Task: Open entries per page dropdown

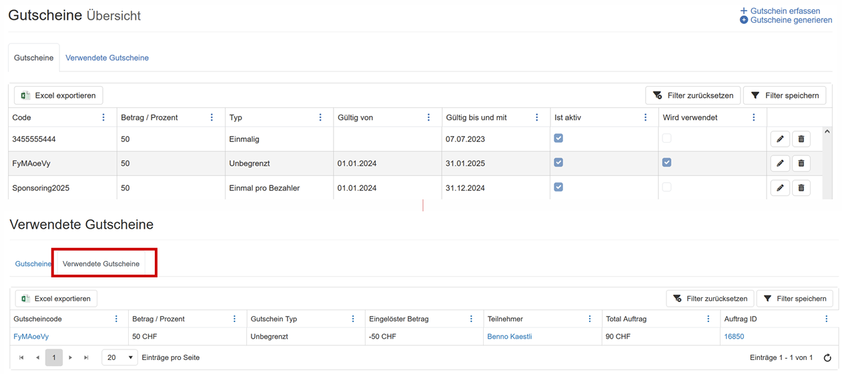Action: 119,358
